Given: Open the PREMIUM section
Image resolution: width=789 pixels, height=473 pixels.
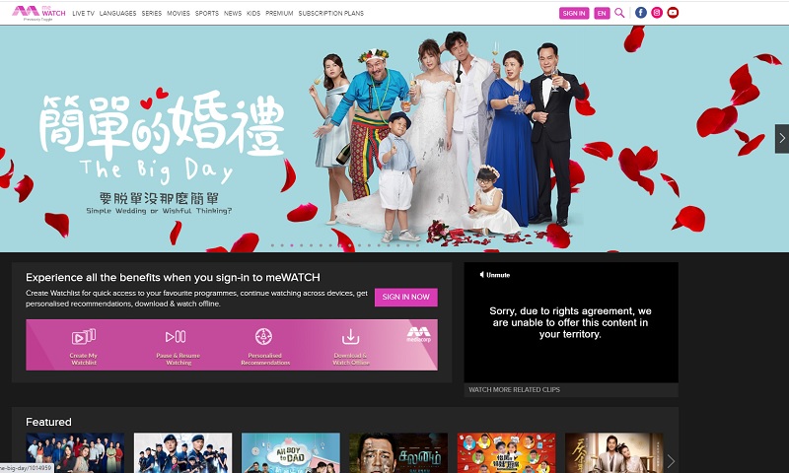Looking at the screenshot, I should point(279,13).
